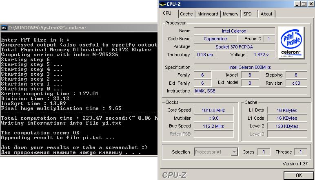Click the 'Total computation time' line in cmd

tap(79, 118)
